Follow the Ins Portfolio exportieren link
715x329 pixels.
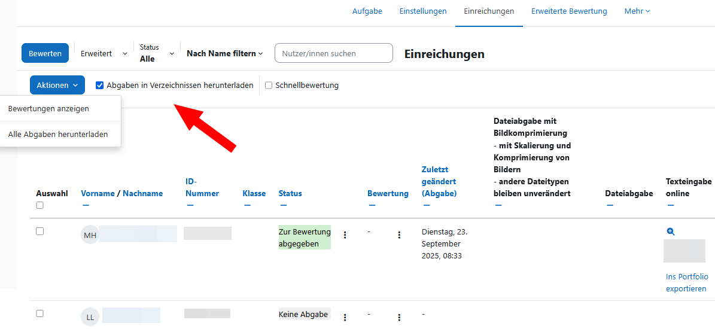click(x=687, y=282)
